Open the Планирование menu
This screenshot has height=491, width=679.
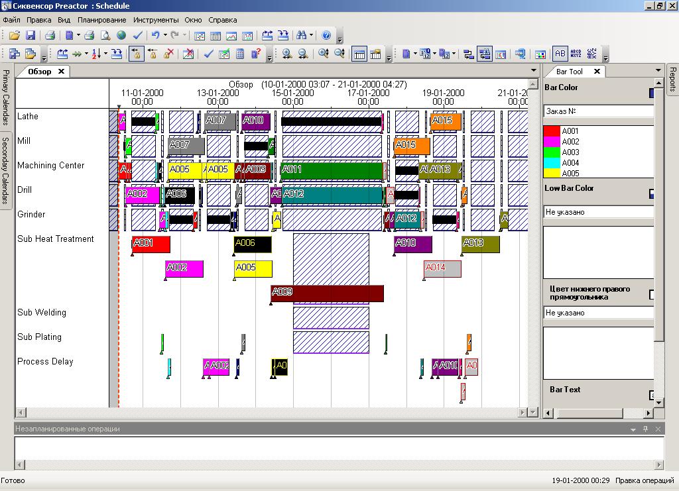pos(101,20)
